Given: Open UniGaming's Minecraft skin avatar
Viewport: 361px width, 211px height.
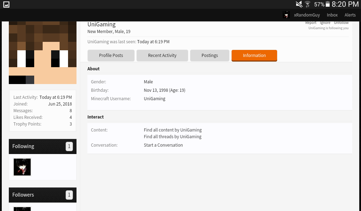Looking at the screenshot, I should tap(43, 53).
